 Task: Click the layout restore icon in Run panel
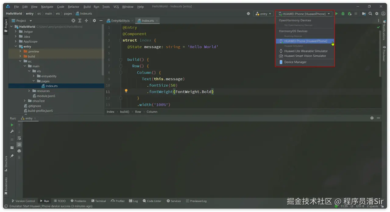(x=12, y=148)
